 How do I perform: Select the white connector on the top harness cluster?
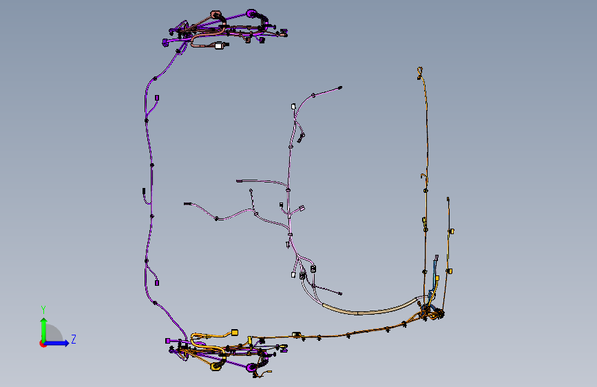click(x=219, y=46)
